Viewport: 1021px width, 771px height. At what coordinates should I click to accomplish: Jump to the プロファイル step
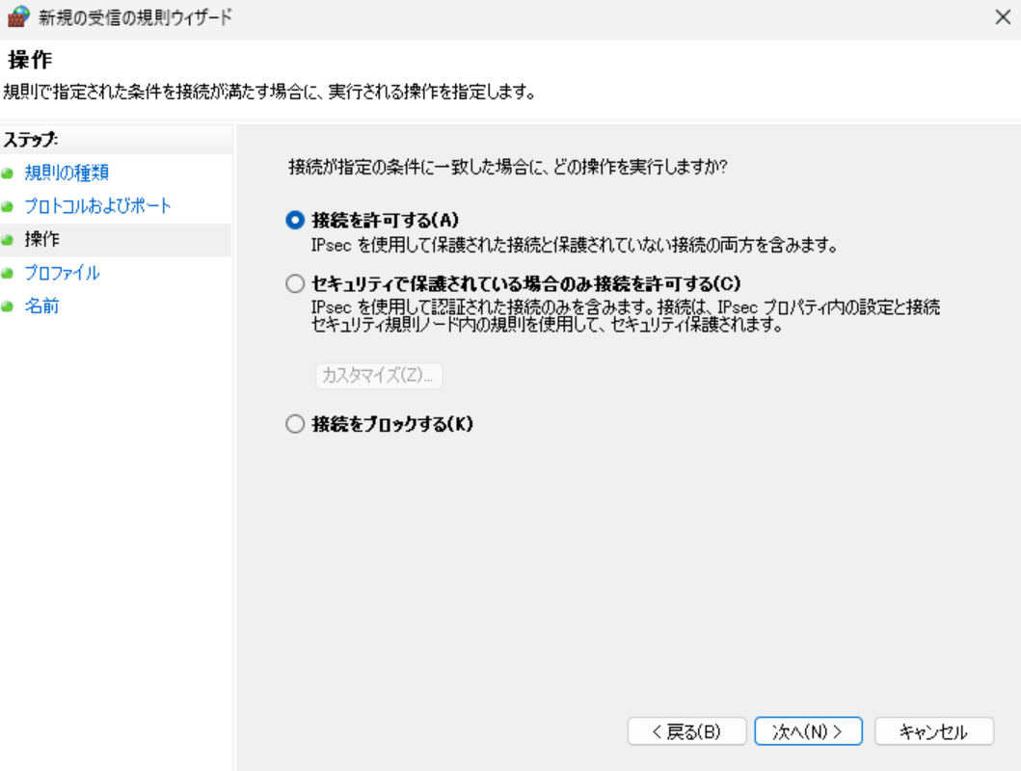pos(62,273)
